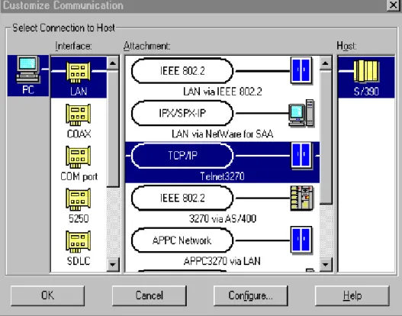Select the PC computer icon

coord(28,69)
